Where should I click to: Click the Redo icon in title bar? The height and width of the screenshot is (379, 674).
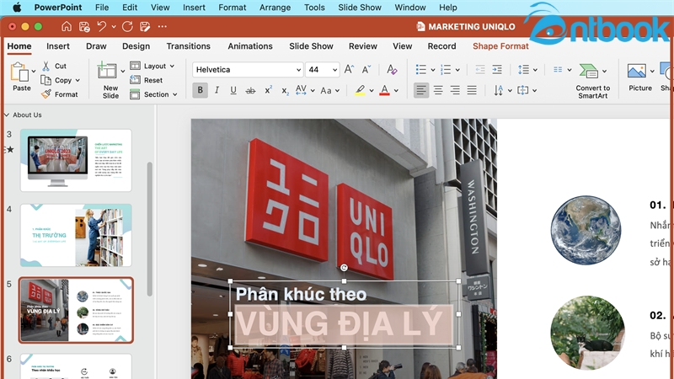tap(127, 27)
